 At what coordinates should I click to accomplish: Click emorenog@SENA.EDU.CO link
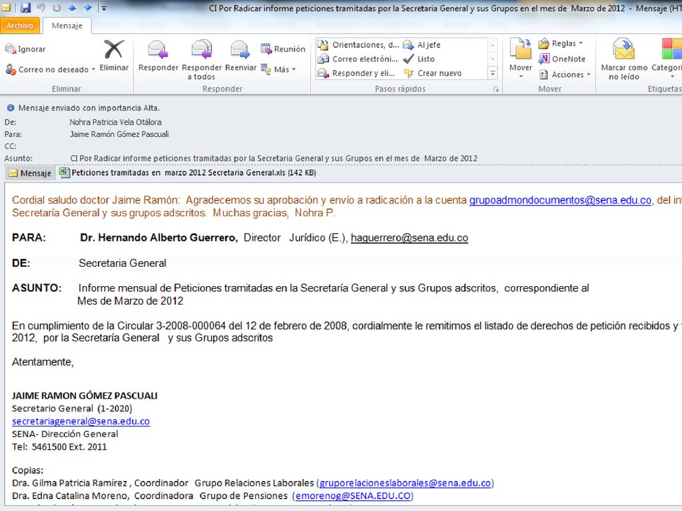pyautogui.click(x=353, y=495)
